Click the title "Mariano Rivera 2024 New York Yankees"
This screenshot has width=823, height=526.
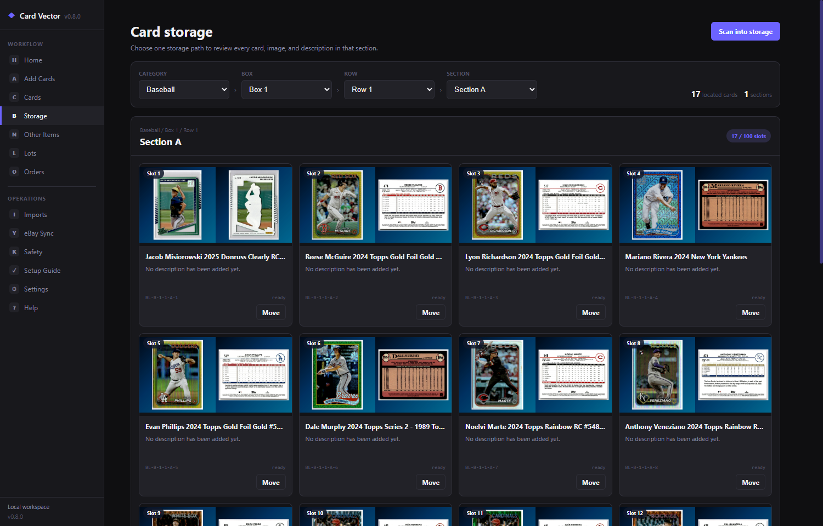tap(686, 257)
